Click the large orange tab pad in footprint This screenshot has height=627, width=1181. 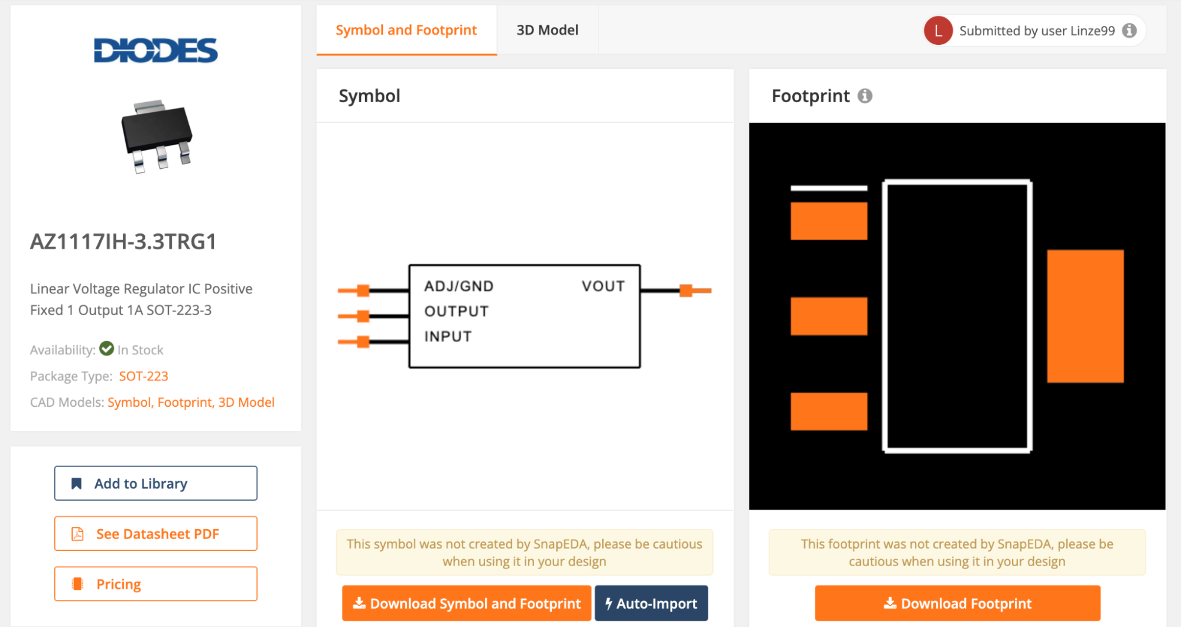(1085, 316)
